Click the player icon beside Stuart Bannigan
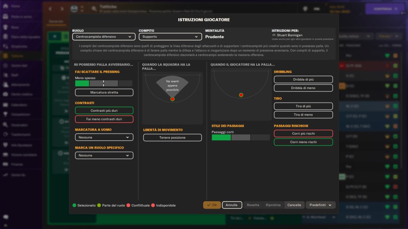 click(274, 35)
